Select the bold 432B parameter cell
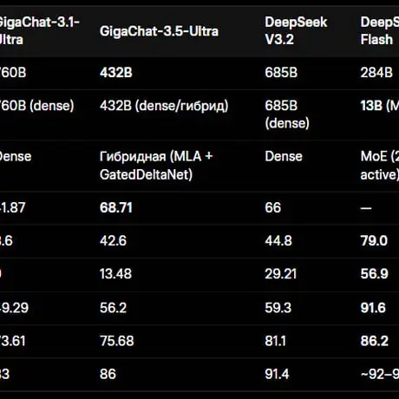The image size is (399, 399). (x=116, y=73)
